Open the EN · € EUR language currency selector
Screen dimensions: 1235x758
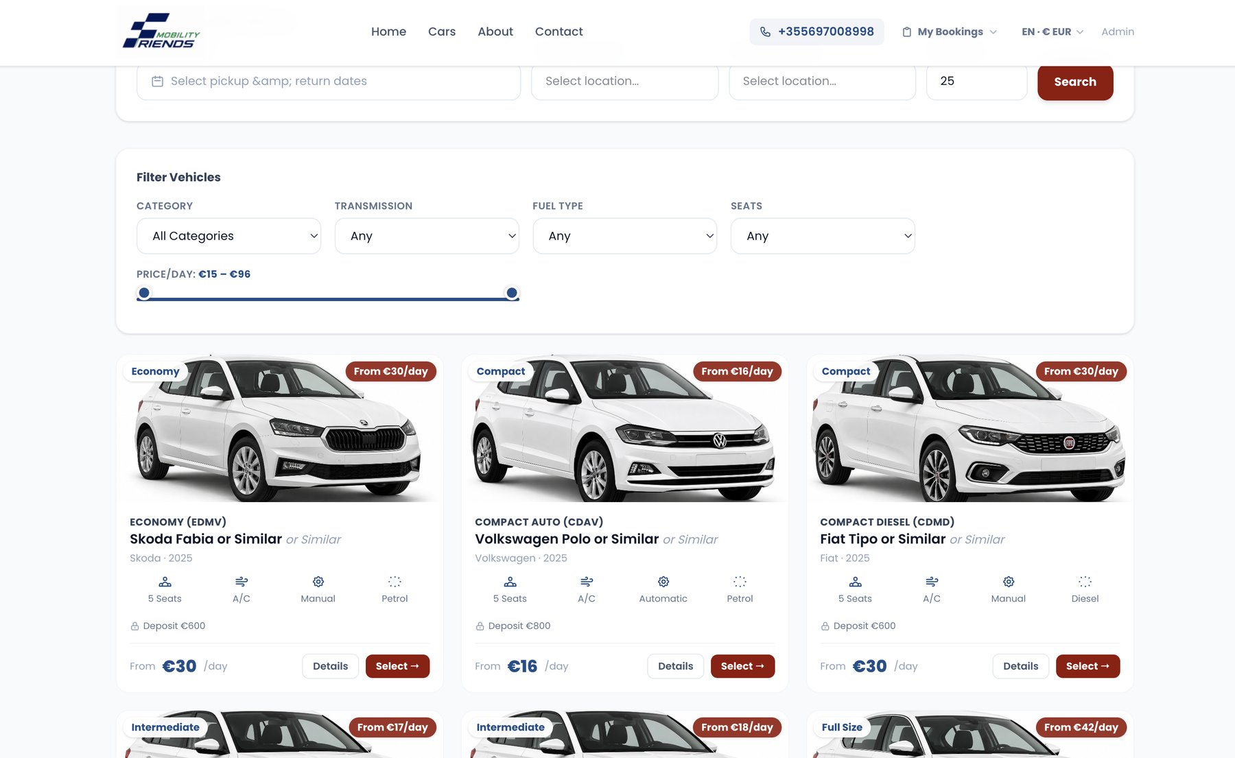click(x=1052, y=32)
